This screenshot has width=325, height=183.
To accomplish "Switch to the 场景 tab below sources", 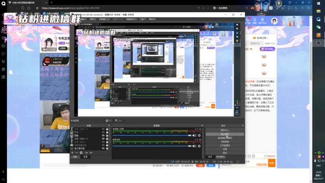I will 75,157.
